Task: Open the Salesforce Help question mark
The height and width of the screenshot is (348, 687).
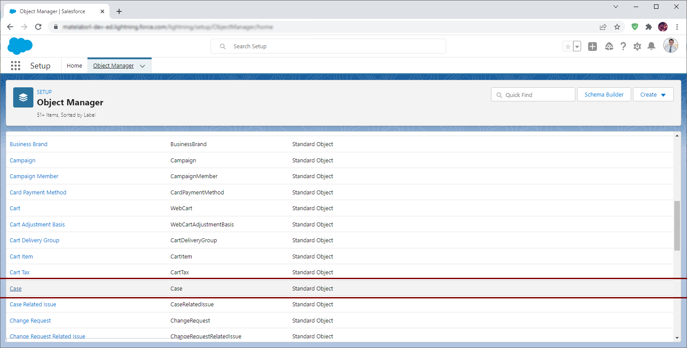Action: coord(623,46)
